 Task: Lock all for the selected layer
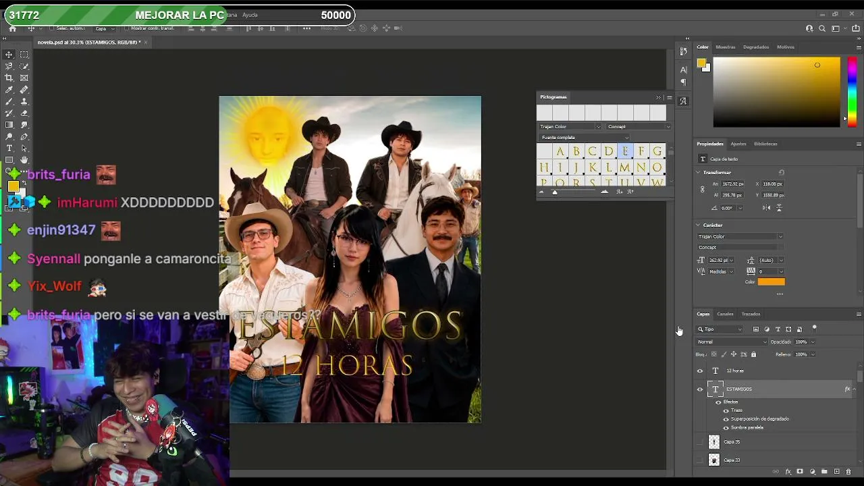point(754,354)
